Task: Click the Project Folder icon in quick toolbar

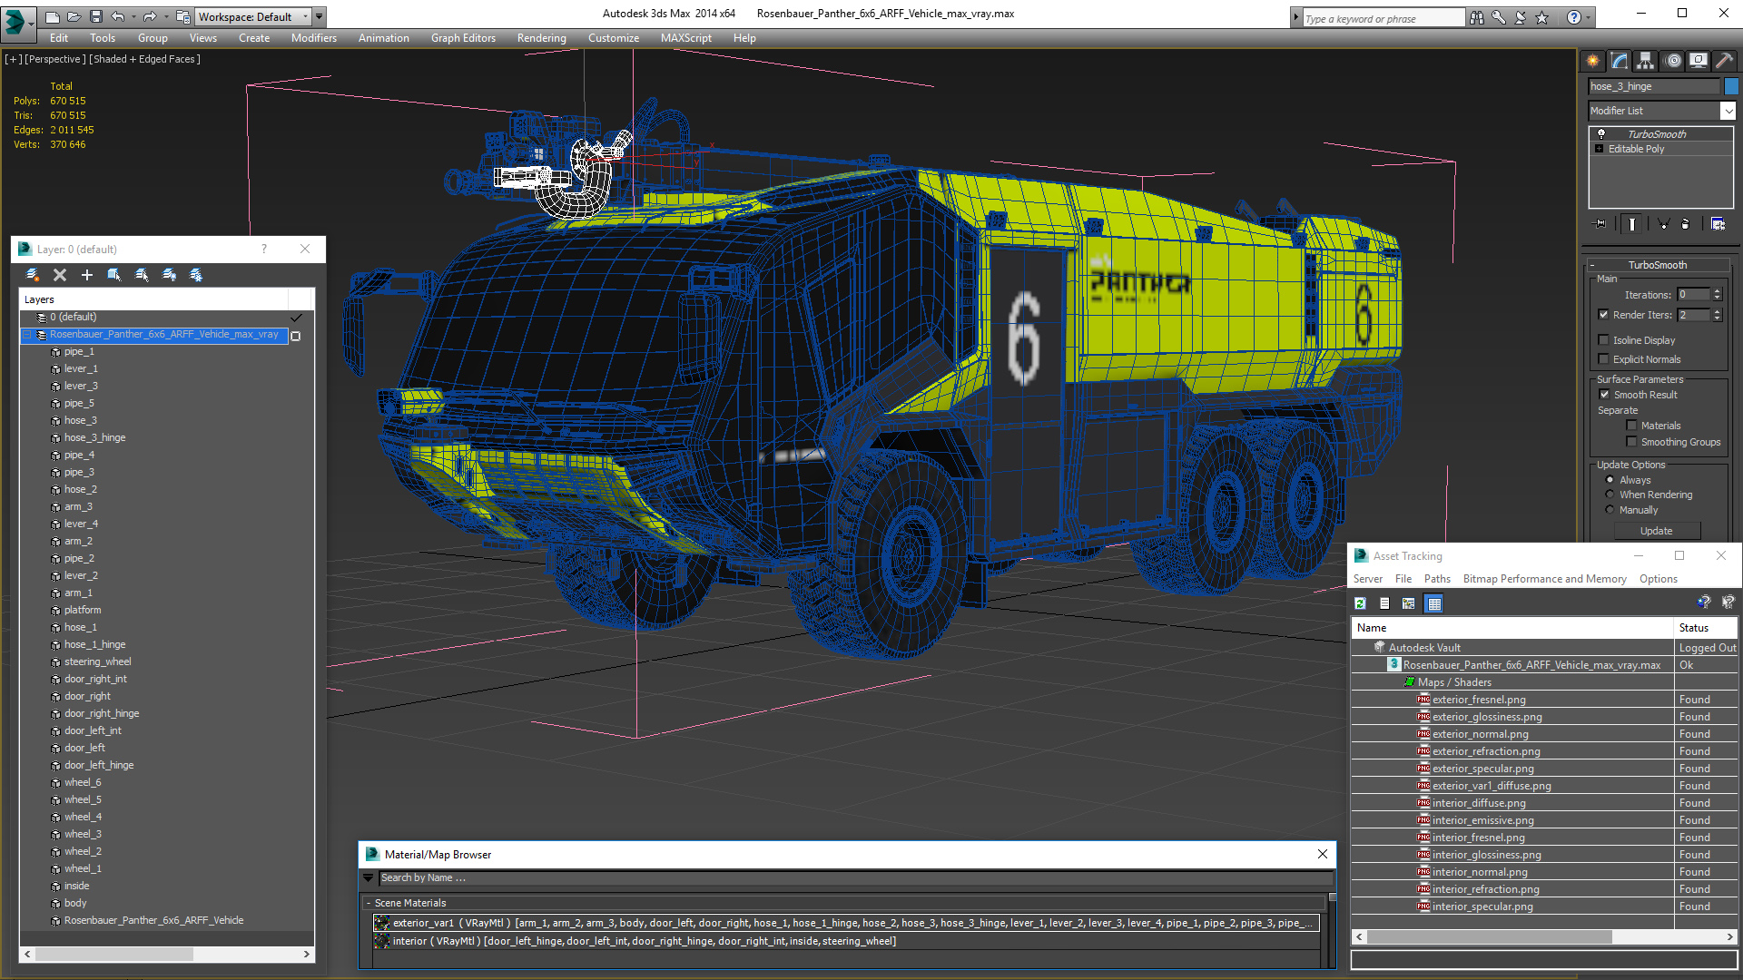Action: pyautogui.click(x=182, y=16)
